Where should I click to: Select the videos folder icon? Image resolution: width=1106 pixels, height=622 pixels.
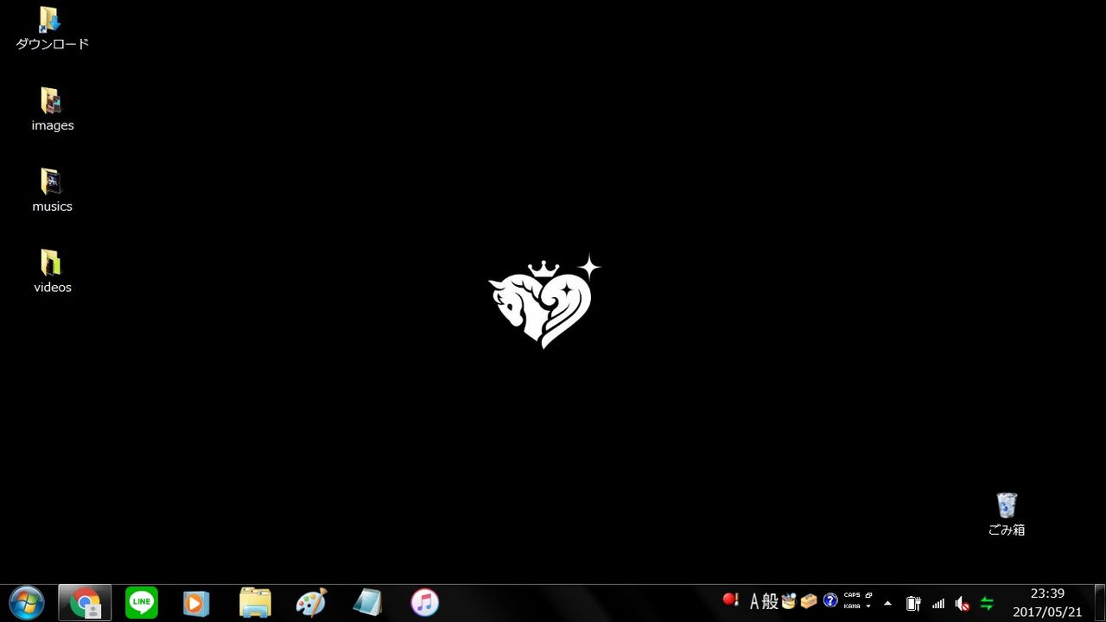click(52, 272)
